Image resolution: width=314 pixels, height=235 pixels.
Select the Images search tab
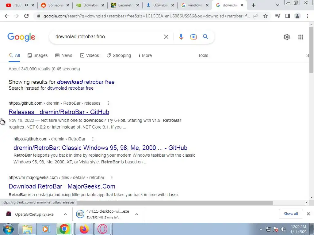click(x=38, y=55)
